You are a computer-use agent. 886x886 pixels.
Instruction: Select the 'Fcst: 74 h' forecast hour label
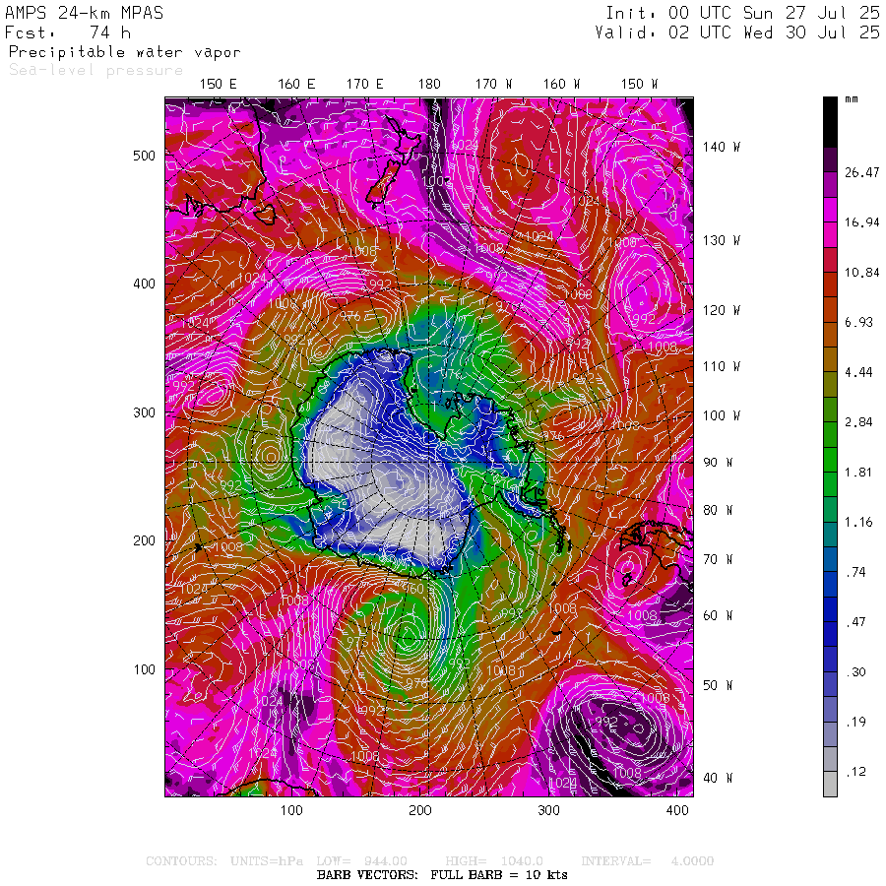pyautogui.click(x=68, y=32)
